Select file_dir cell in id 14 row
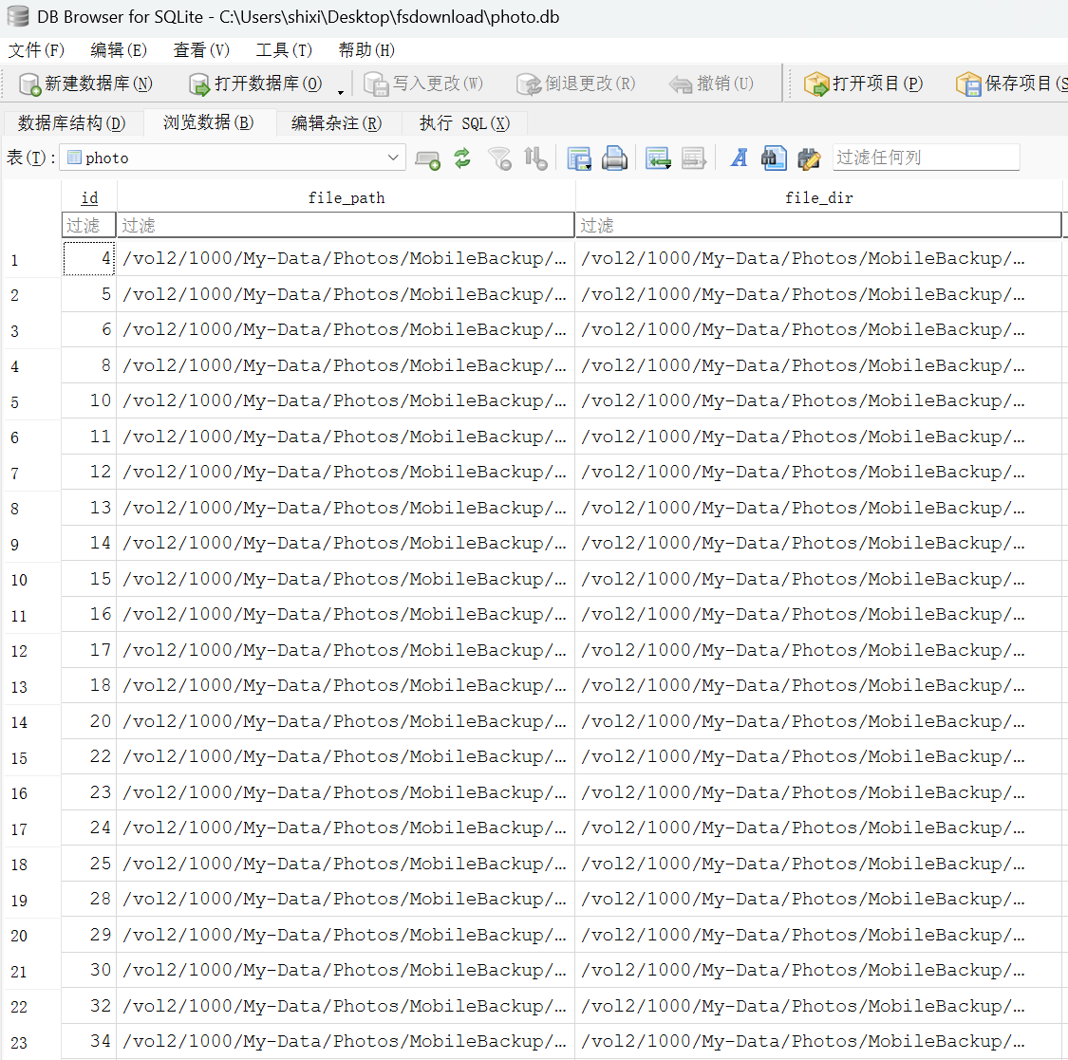This screenshot has height=1060, width=1068. (x=818, y=543)
